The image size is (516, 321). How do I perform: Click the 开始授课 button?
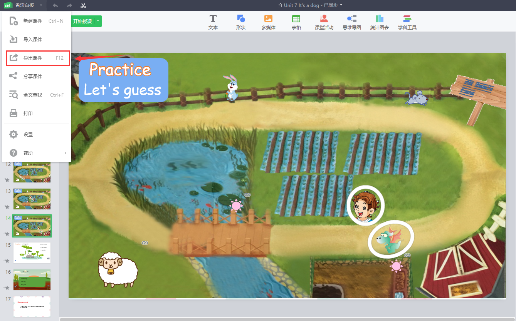tap(82, 21)
